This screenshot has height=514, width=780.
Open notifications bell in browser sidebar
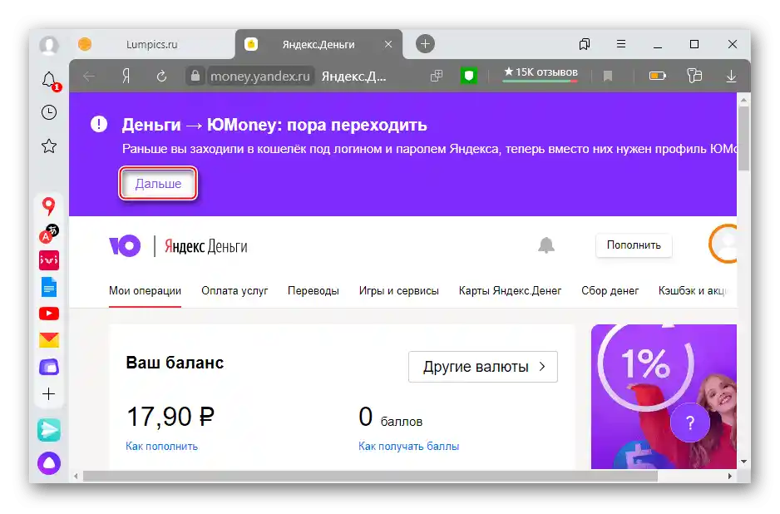(x=49, y=80)
